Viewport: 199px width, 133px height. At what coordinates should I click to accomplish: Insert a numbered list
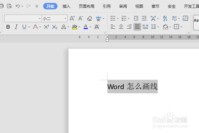pyautogui.click(x=124, y=18)
